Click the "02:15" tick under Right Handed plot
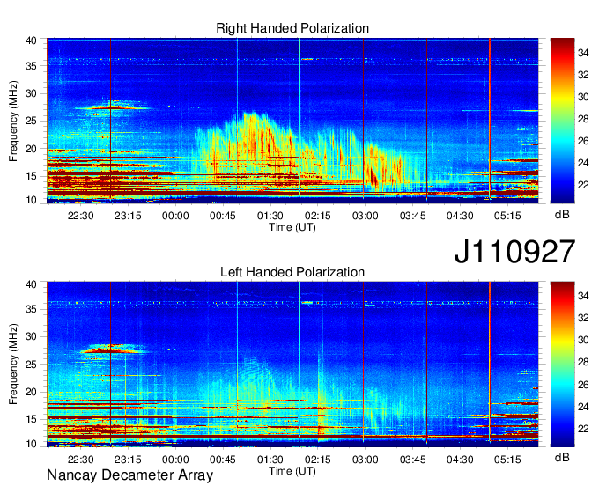The image size is (599, 486). pos(317,216)
